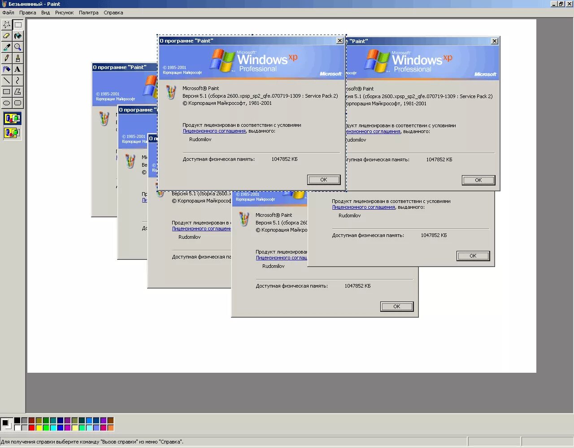Select the Fill With Color bucket tool
This screenshot has height=448, width=574.
[x=18, y=36]
